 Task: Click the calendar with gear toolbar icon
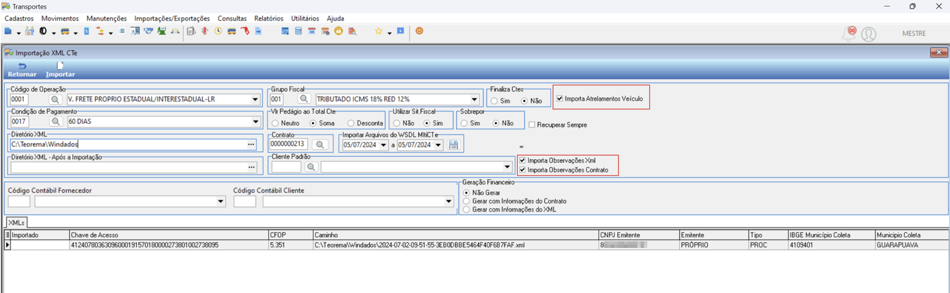tap(325, 31)
